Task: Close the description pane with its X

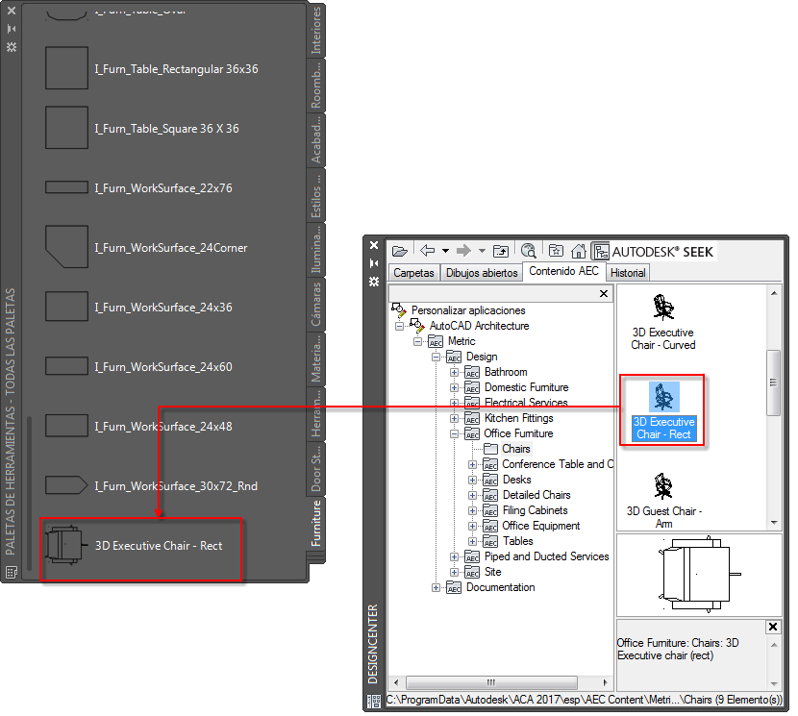Action: pos(773,627)
